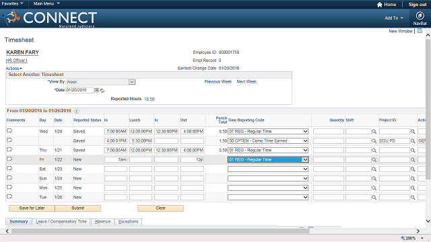Open Time Reporting Code dropdown for Thu 1/21
Screen dimensions: 431x242
click(x=268, y=151)
